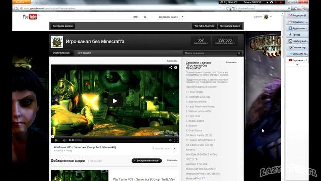Image resolution: width=321 pixels, height=181 pixels.
Task: Open the Warframe #03 video title link
Action: [85, 147]
